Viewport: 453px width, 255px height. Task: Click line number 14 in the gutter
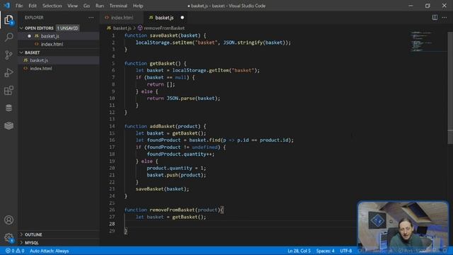112,126
